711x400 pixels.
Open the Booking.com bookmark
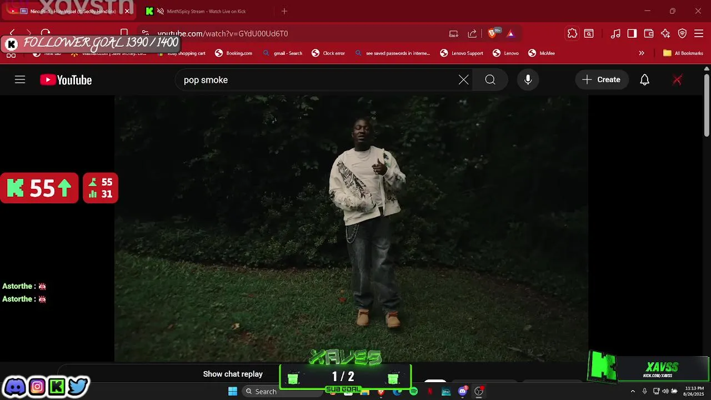pyautogui.click(x=233, y=53)
